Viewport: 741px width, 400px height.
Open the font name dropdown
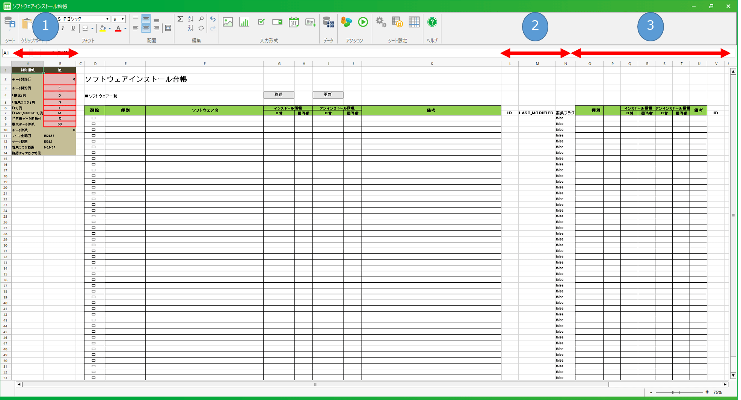pos(107,19)
